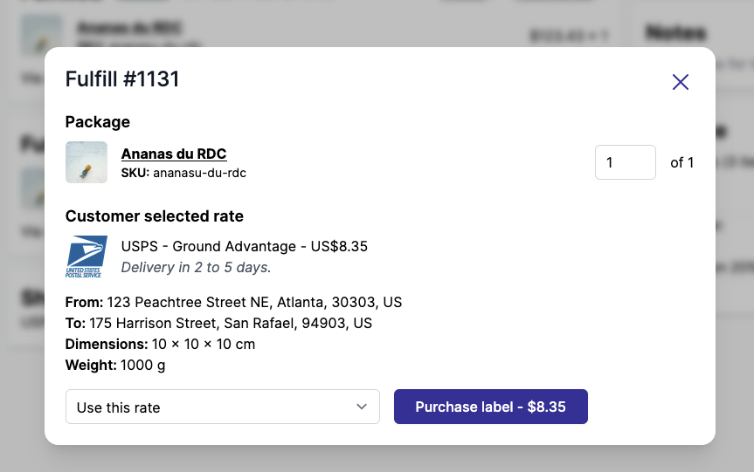The image size is (754, 472).
Task: Click the chevron arrow in rate selector
Action: [362, 407]
